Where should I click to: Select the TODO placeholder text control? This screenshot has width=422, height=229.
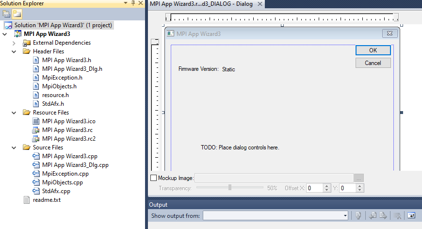pyautogui.click(x=240, y=147)
